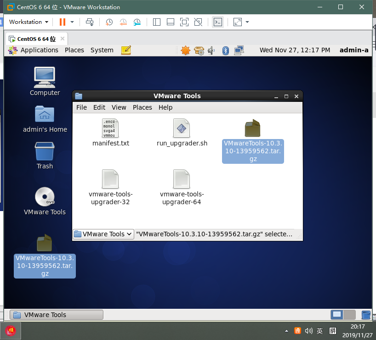The image size is (376, 340).
Task: Open Edit menu in VMware Tools window
Action: [99, 107]
